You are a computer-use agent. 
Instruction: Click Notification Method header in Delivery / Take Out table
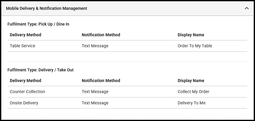click(101, 81)
